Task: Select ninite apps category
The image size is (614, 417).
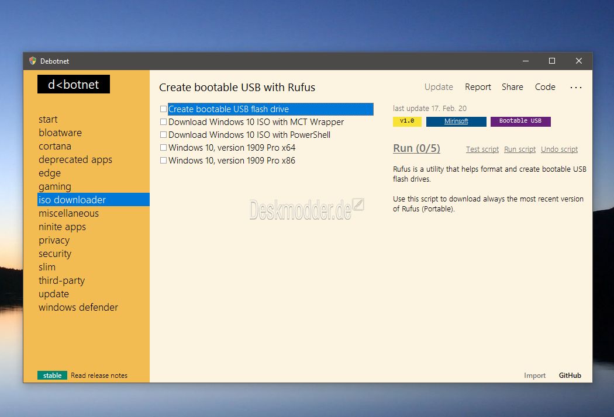Action: coord(62,227)
